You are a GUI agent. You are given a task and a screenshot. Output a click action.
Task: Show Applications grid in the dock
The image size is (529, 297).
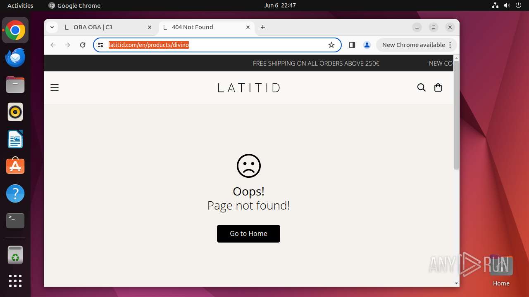pyautogui.click(x=15, y=281)
